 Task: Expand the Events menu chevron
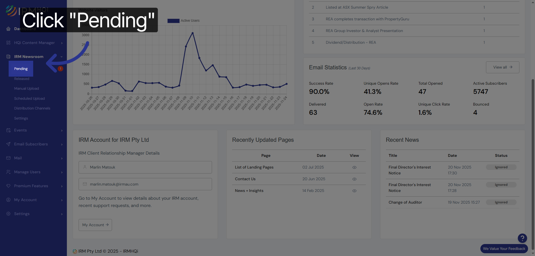click(x=62, y=130)
